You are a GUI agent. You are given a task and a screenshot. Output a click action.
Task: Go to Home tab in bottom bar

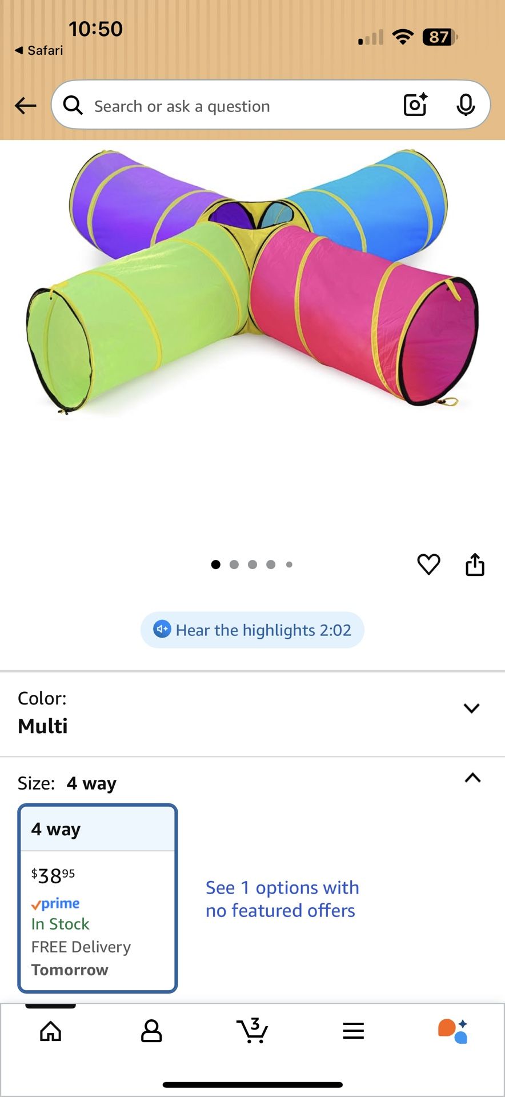tap(50, 1031)
